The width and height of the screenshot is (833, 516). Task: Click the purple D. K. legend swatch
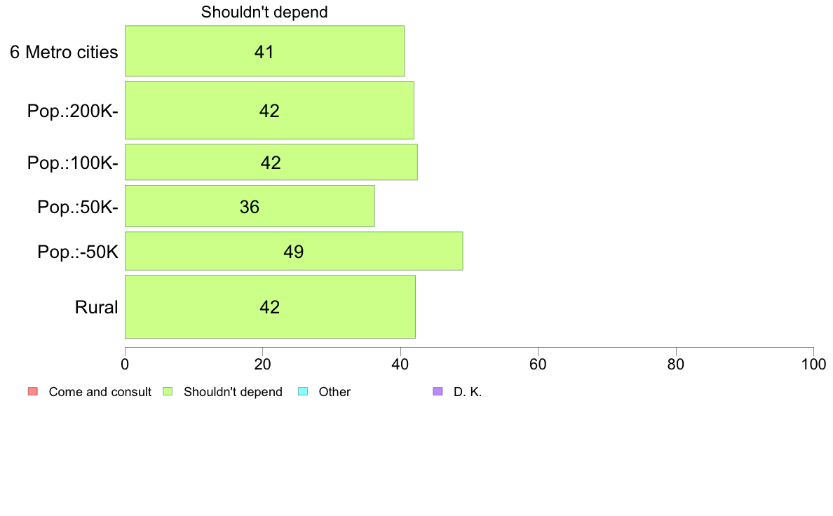438,392
